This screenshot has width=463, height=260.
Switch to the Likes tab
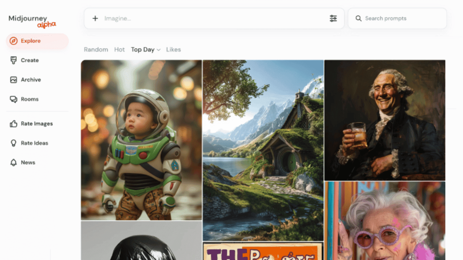(173, 50)
